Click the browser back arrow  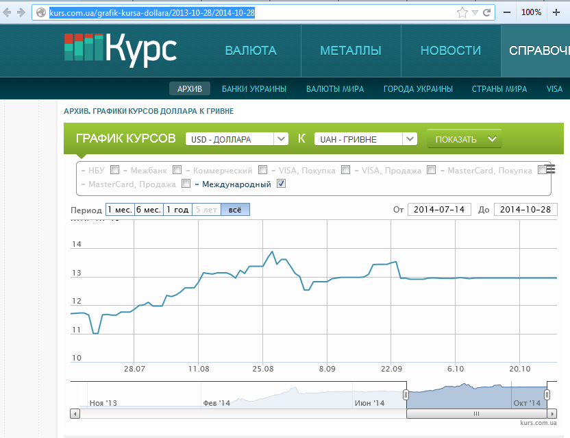(x=7, y=12)
